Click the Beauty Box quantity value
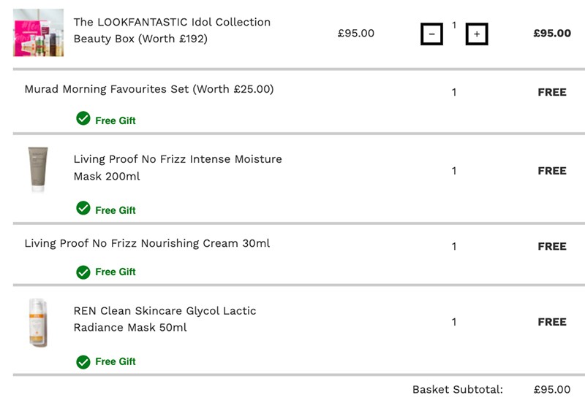Screen dimensions: 585x403 pyautogui.click(x=454, y=26)
